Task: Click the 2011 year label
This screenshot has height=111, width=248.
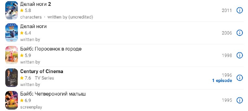Action: (227, 10)
